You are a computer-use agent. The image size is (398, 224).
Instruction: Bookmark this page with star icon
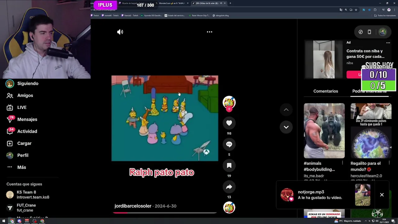(x=356, y=10)
